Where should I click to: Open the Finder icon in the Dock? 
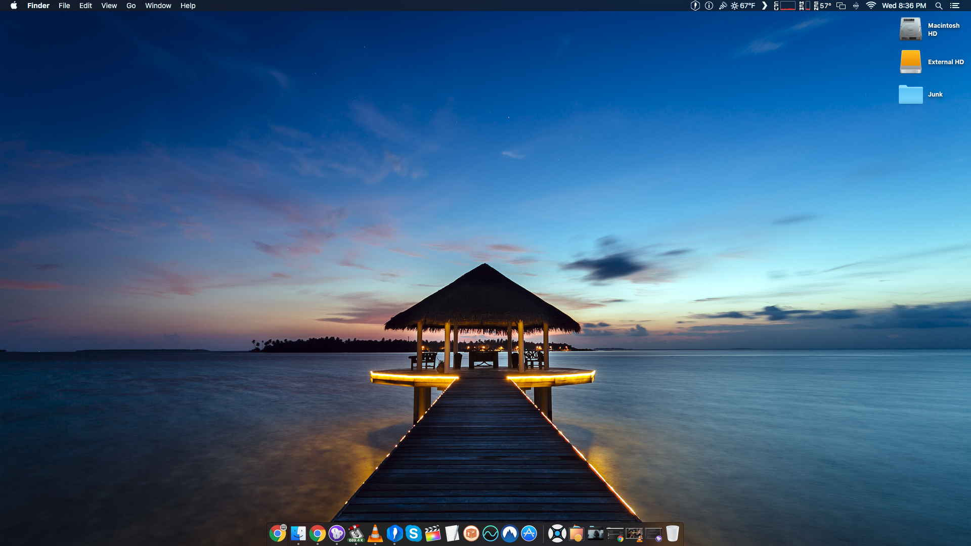coord(298,533)
